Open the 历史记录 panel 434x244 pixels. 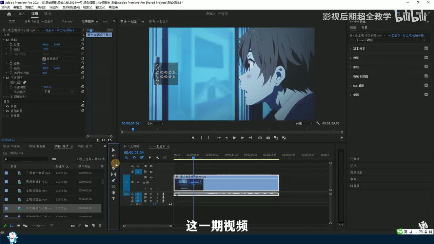pyautogui.click(x=356, y=172)
